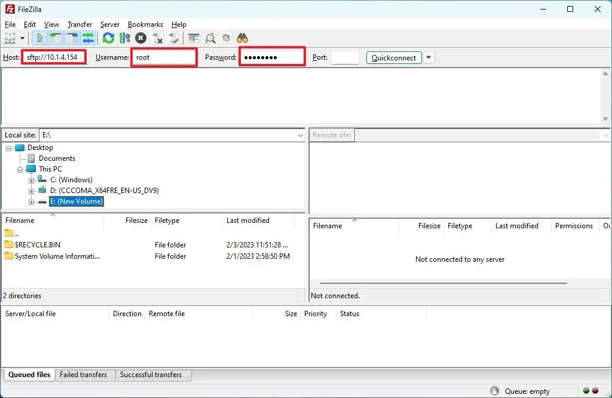Click inside the Port input field
This screenshot has width=612, height=398.
click(345, 57)
